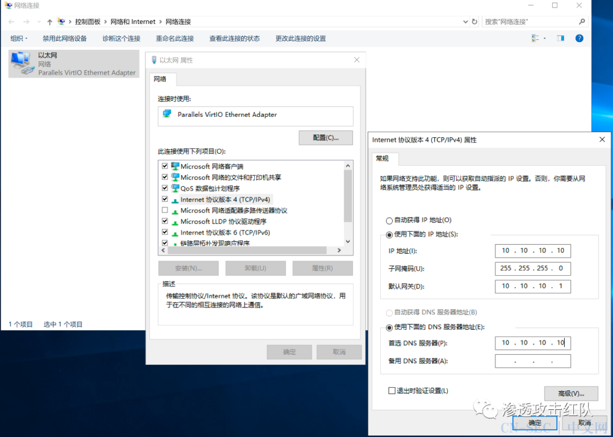This screenshot has width=613, height=437.
Task: Click the Internet 协议版本 6 item icon
Action: pyautogui.click(x=175, y=233)
